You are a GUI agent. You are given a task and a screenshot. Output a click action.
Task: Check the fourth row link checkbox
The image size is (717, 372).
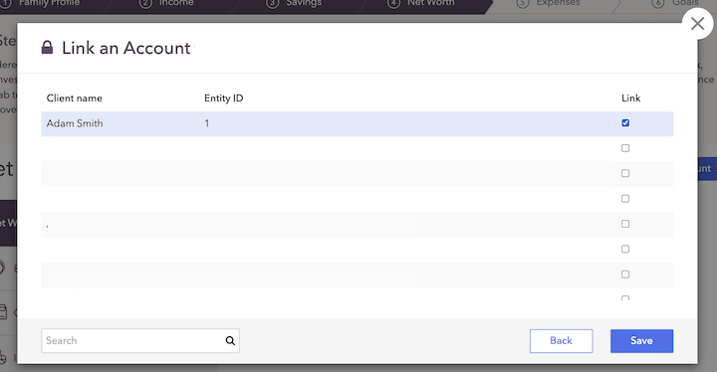pyautogui.click(x=625, y=198)
